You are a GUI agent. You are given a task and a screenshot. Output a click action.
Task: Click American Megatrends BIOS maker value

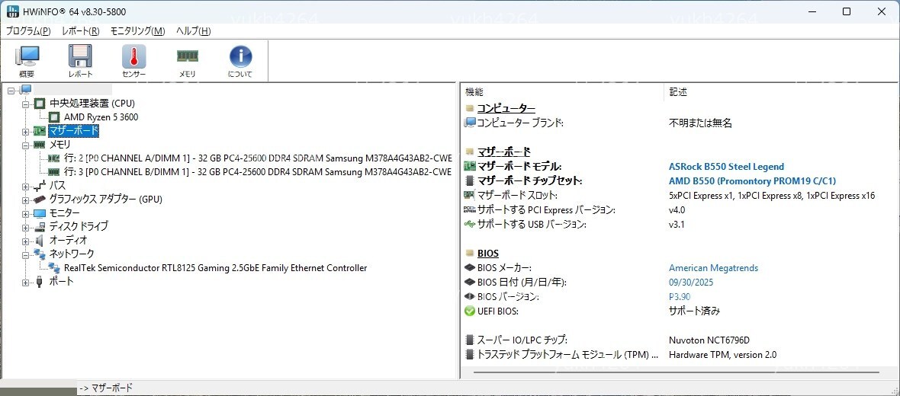[x=713, y=268]
